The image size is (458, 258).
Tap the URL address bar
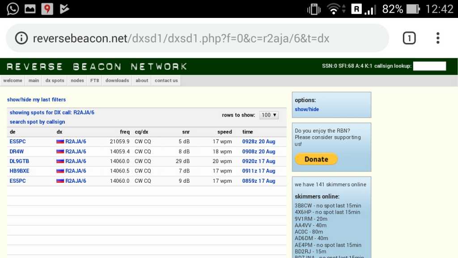tap(197, 38)
